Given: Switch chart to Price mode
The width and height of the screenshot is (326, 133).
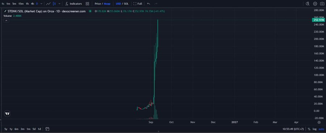Looking at the screenshot, I should (x=97, y=4).
